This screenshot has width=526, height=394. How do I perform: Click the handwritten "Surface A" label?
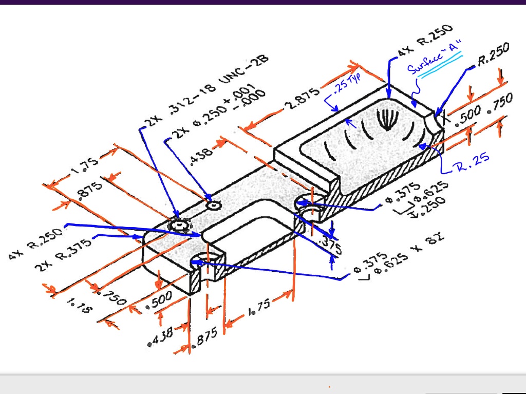(435, 57)
